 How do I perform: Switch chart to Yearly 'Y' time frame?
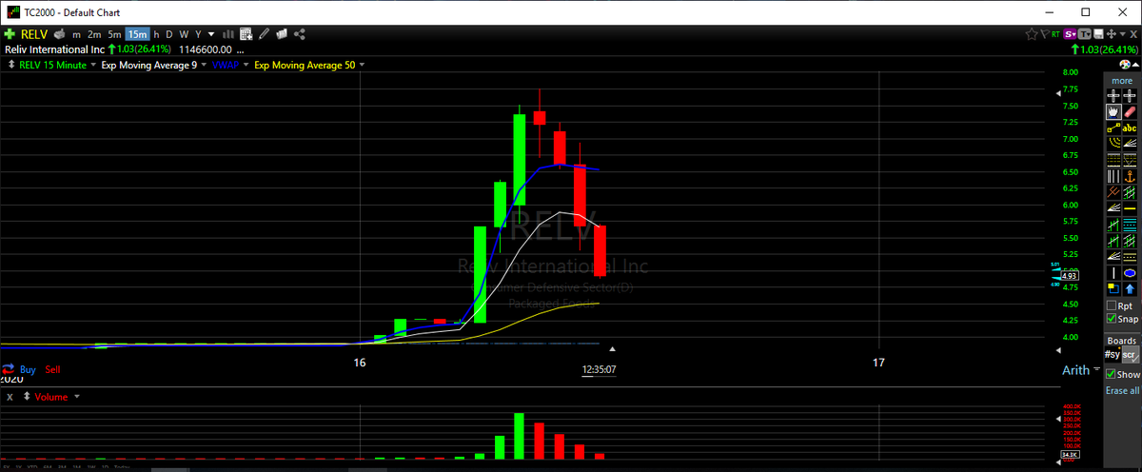pos(198,35)
